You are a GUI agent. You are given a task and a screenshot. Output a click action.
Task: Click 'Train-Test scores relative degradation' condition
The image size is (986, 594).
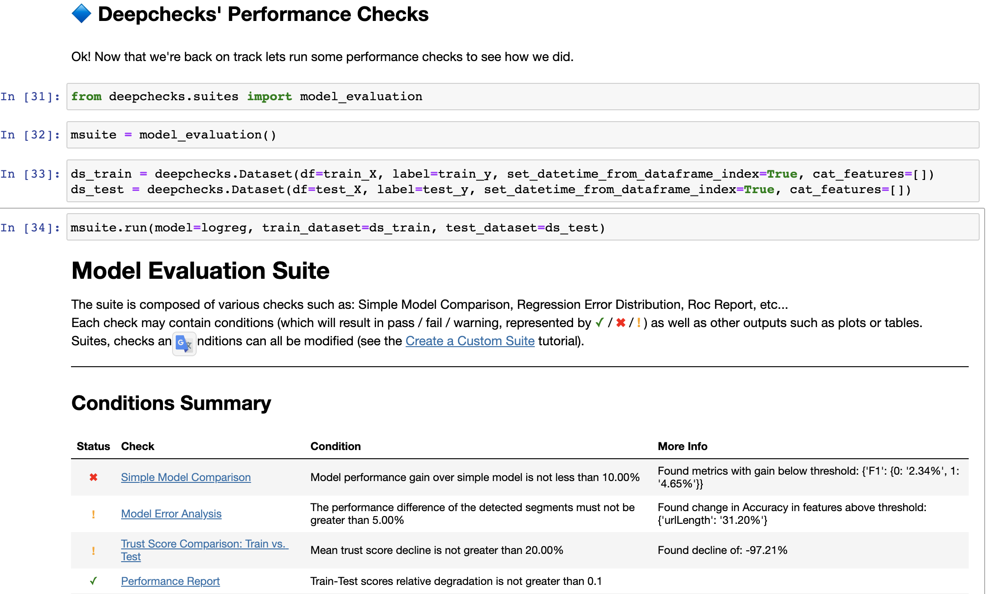point(456,581)
